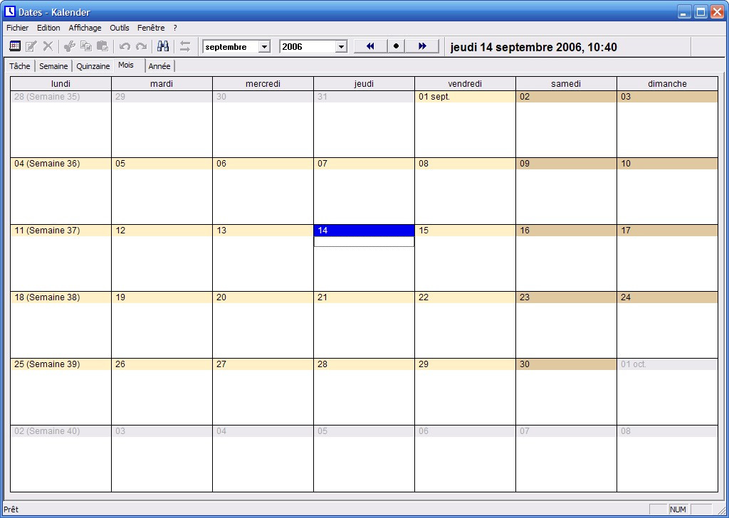Click the edit entry pencil icon
Viewport: 729px width, 518px height.
[x=31, y=46]
